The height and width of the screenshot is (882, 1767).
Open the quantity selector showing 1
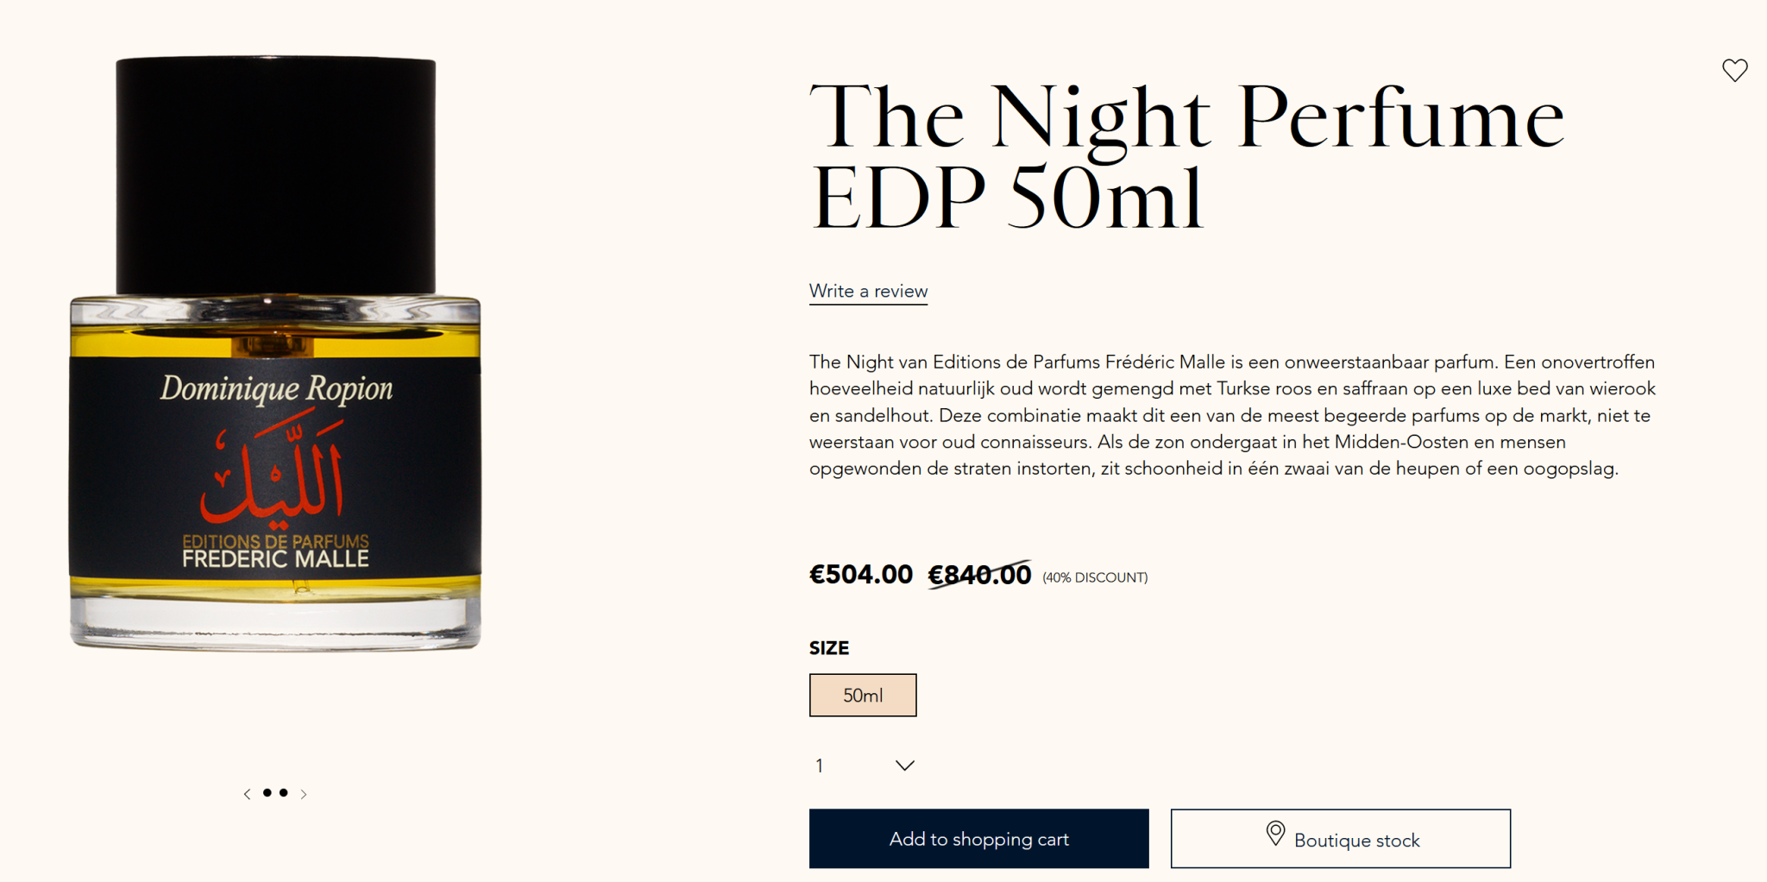(863, 765)
